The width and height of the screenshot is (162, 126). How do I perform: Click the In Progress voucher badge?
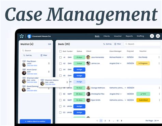tap(143, 64)
